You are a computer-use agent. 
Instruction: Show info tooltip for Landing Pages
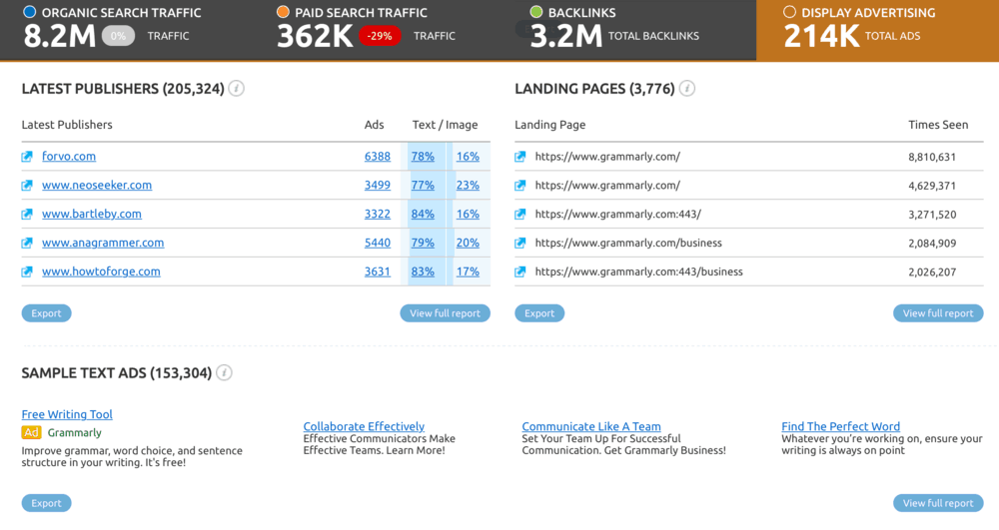click(x=687, y=89)
